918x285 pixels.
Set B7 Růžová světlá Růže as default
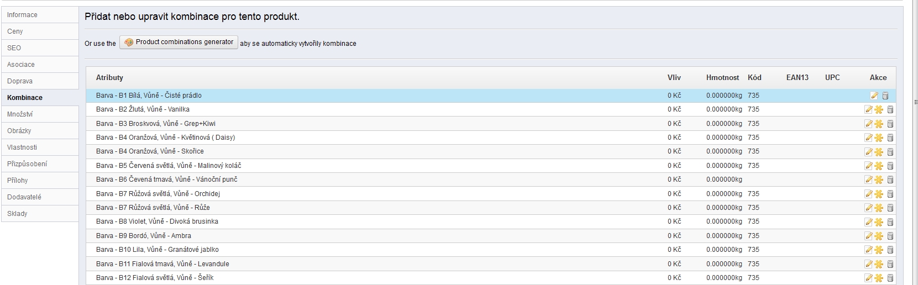point(879,208)
